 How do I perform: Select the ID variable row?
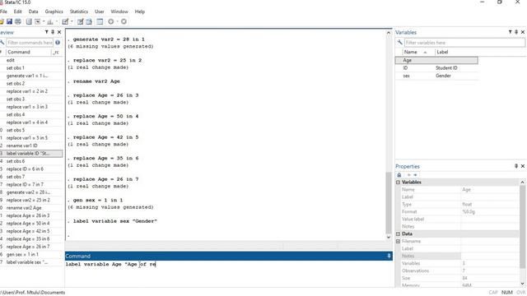tap(436, 68)
